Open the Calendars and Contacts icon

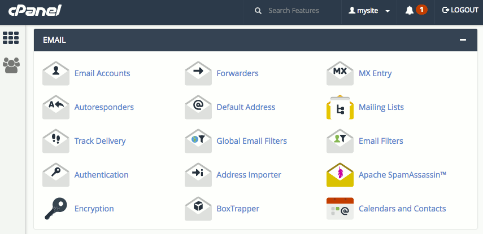pyautogui.click(x=340, y=209)
